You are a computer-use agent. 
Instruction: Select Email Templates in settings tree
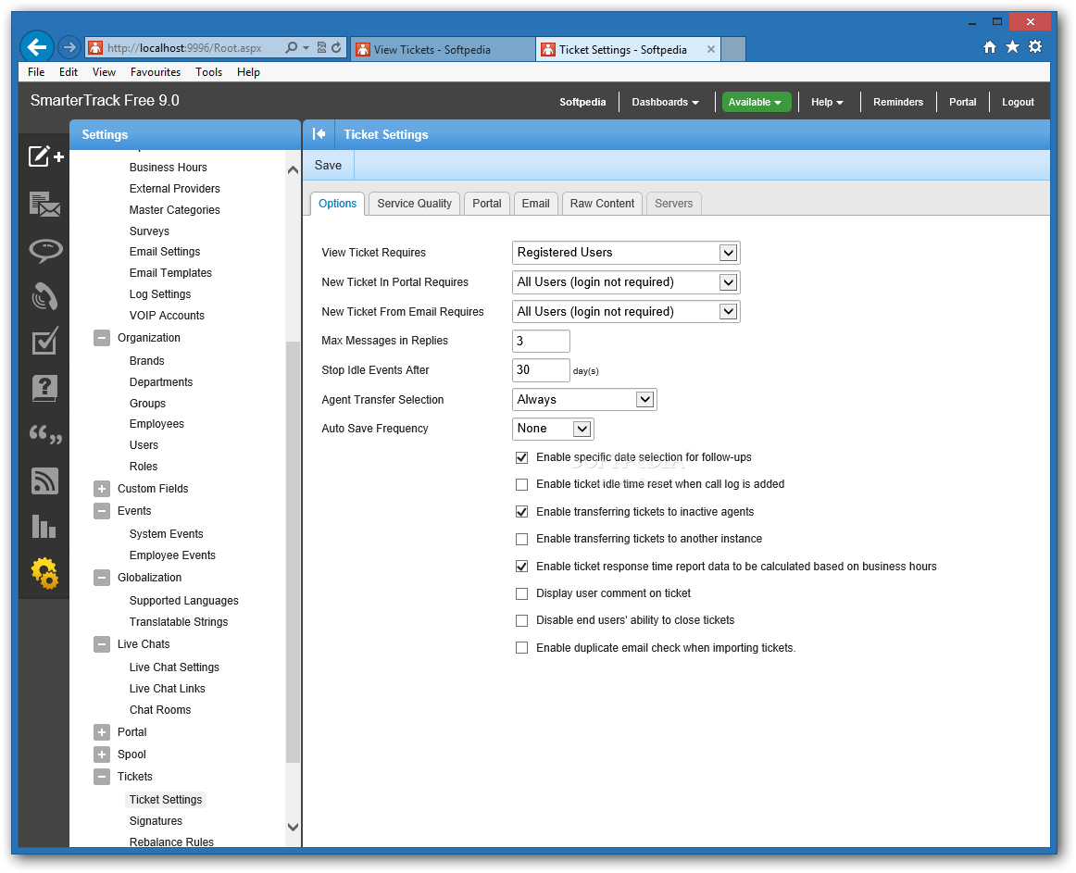tap(170, 273)
